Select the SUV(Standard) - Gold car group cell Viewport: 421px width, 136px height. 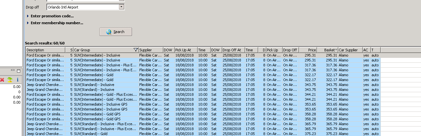tap(106, 134)
